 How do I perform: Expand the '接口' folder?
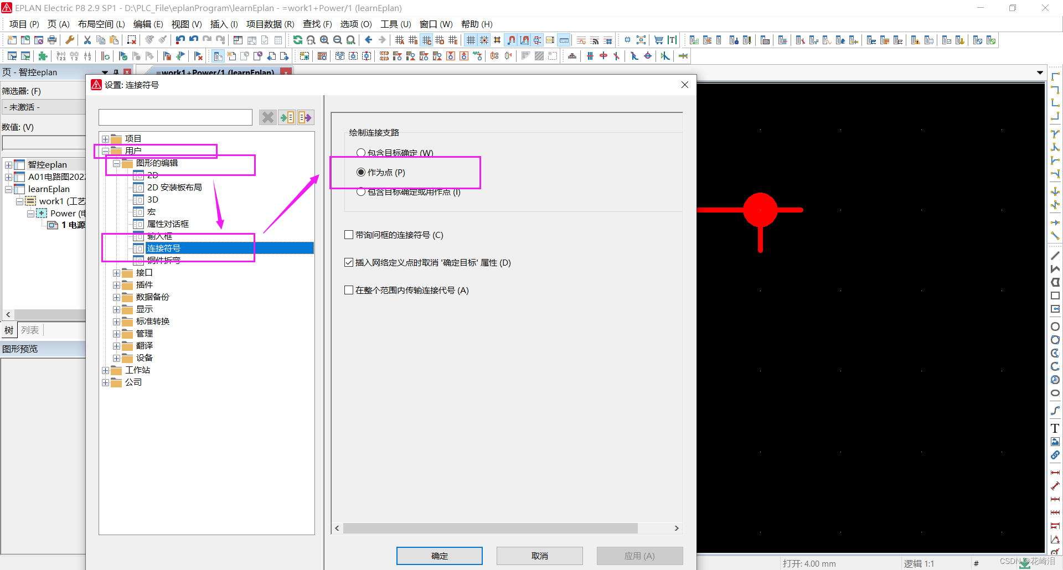pos(116,273)
